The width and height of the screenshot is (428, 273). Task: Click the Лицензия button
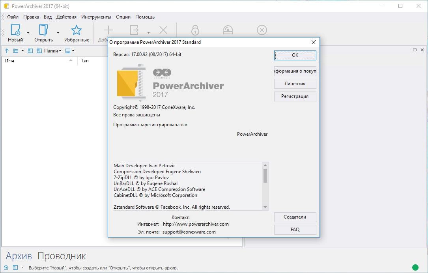click(295, 84)
